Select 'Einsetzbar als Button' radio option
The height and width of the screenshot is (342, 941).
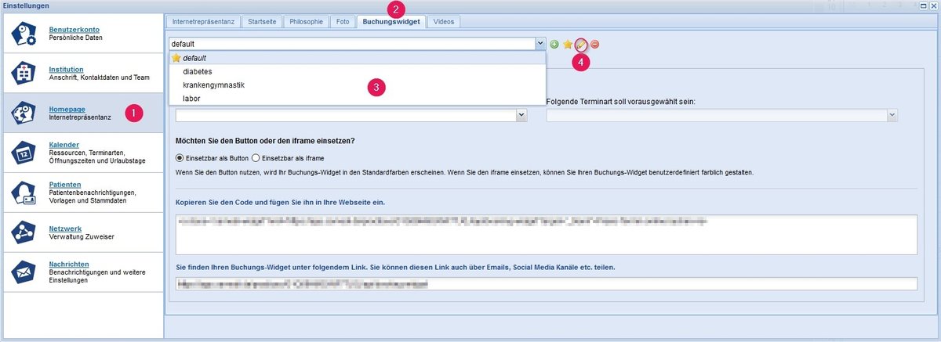click(x=180, y=158)
